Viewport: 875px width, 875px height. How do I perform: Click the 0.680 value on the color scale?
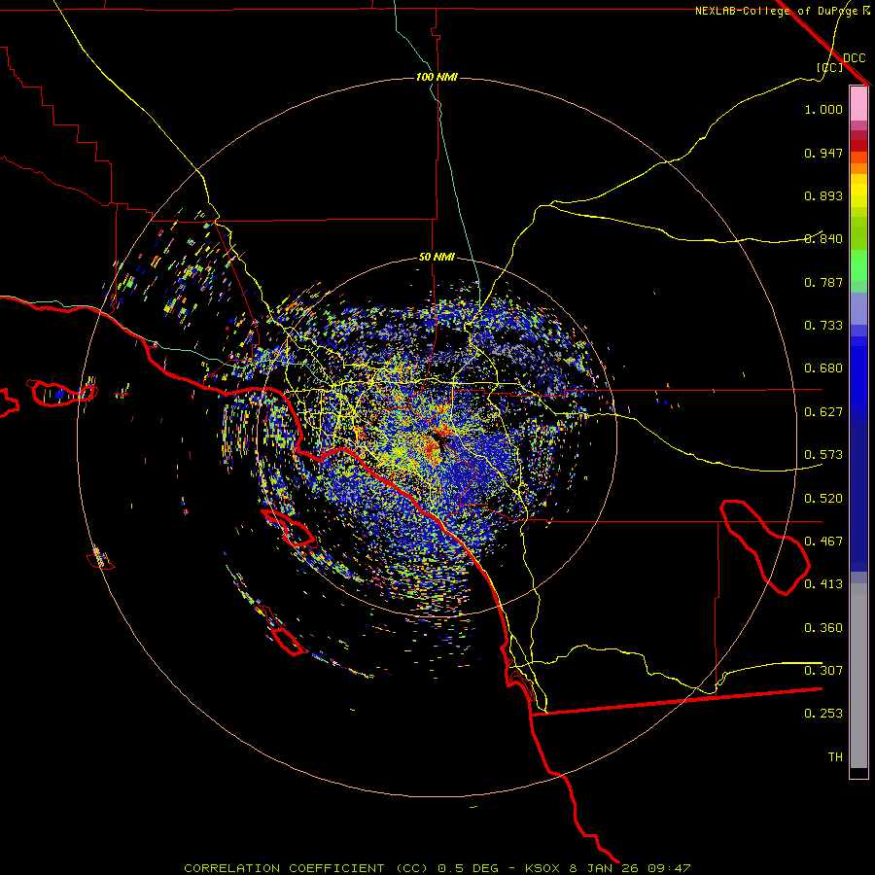pos(823,368)
